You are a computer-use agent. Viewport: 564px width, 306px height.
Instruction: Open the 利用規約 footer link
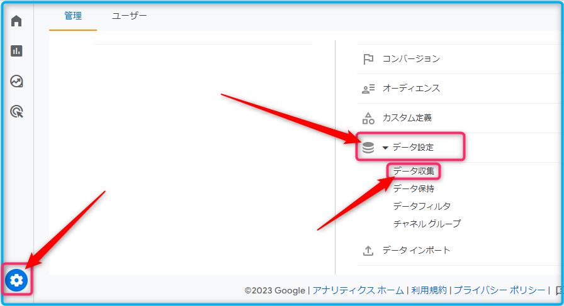point(429,290)
